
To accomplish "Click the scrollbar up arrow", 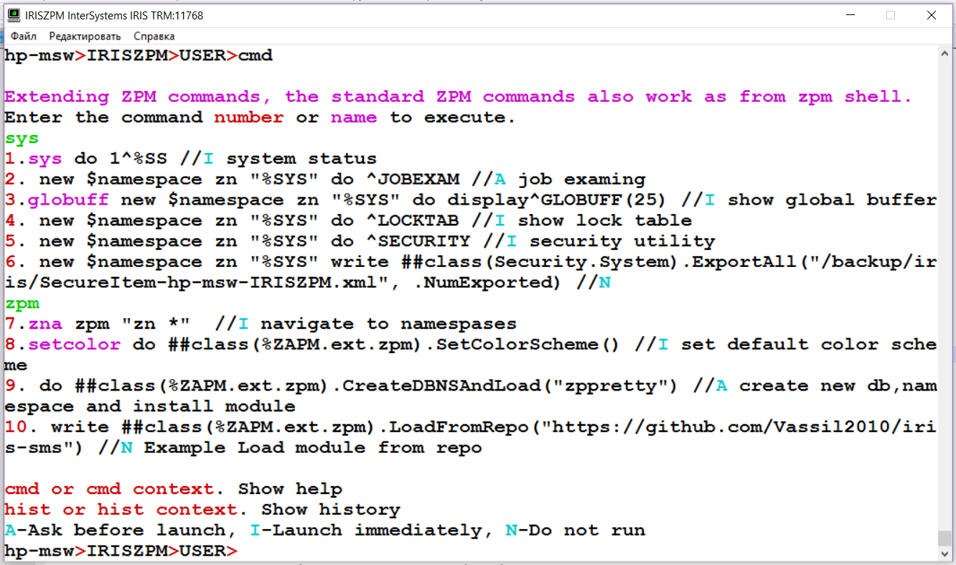I will pyautogui.click(x=945, y=52).
